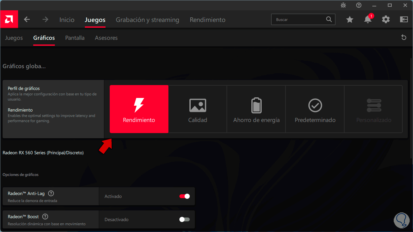
Task: Open the Inicio tab
Action: 67,20
